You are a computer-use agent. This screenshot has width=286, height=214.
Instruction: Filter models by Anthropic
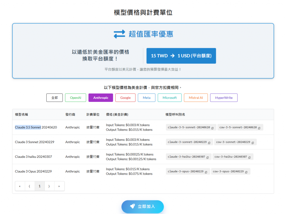click(x=101, y=98)
